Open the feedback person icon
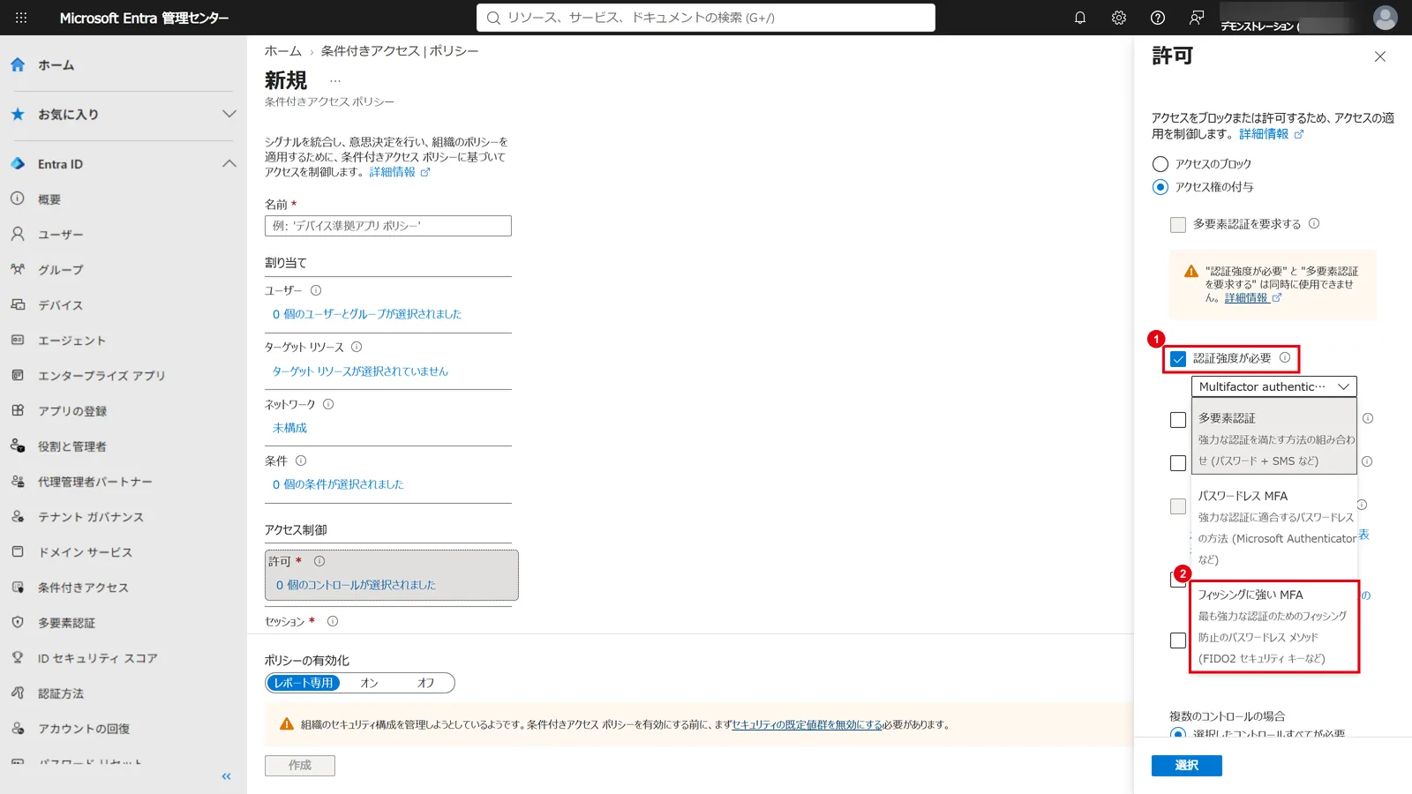This screenshot has width=1412, height=794. tap(1197, 18)
